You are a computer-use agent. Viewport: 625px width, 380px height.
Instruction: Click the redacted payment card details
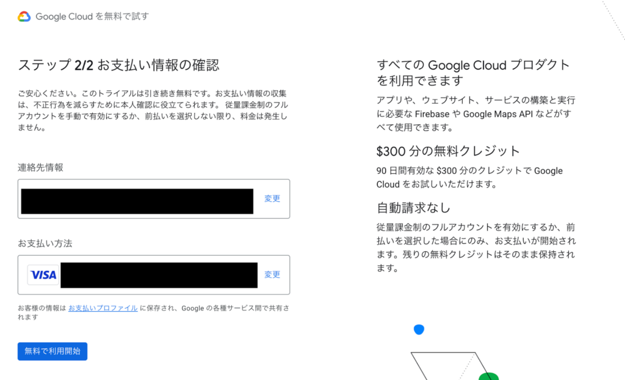(159, 275)
